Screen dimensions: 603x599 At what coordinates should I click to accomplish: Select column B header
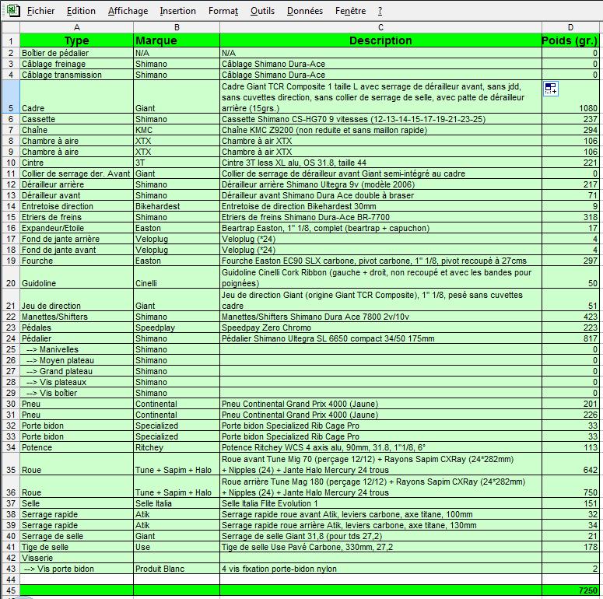(x=177, y=27)
